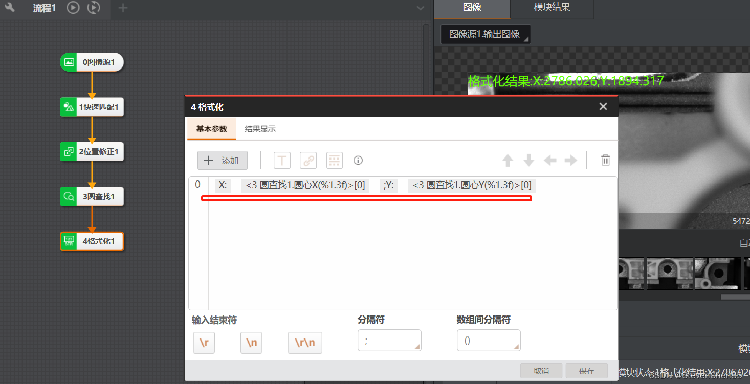Click the 保存 button
This screenshot has height=384, width=750.
pos(587,371)
